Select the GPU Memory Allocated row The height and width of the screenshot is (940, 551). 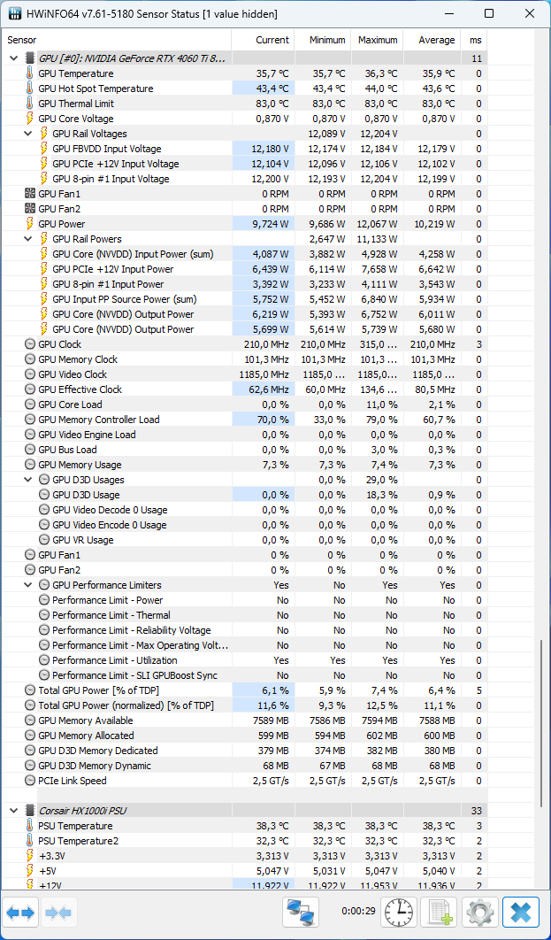click(x=244, y=736)
